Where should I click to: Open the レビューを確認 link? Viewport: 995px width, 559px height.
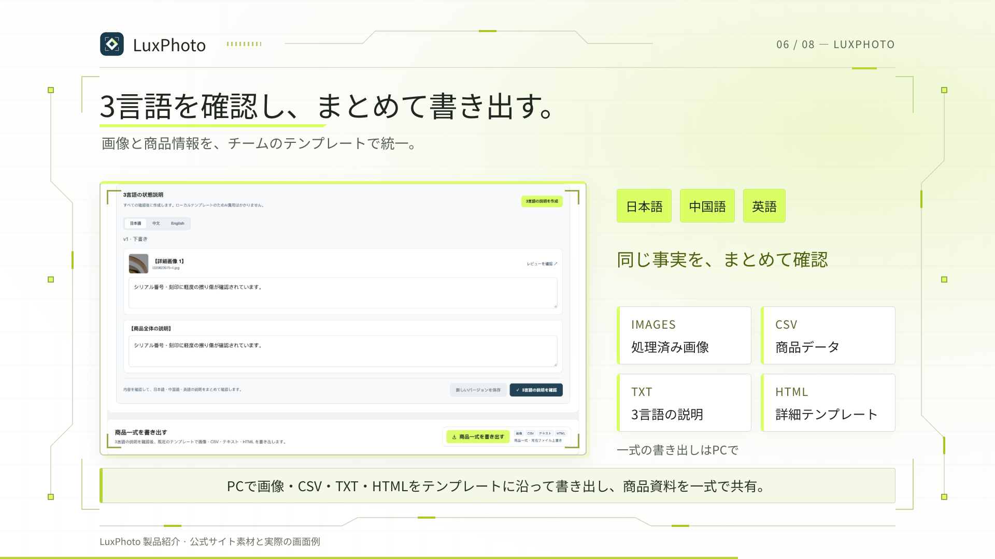[x=542, y=264]
